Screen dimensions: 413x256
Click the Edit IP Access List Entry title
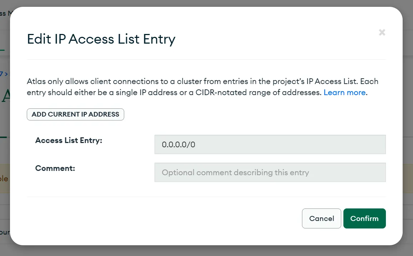pyautogui.click(x=101, y=39)
